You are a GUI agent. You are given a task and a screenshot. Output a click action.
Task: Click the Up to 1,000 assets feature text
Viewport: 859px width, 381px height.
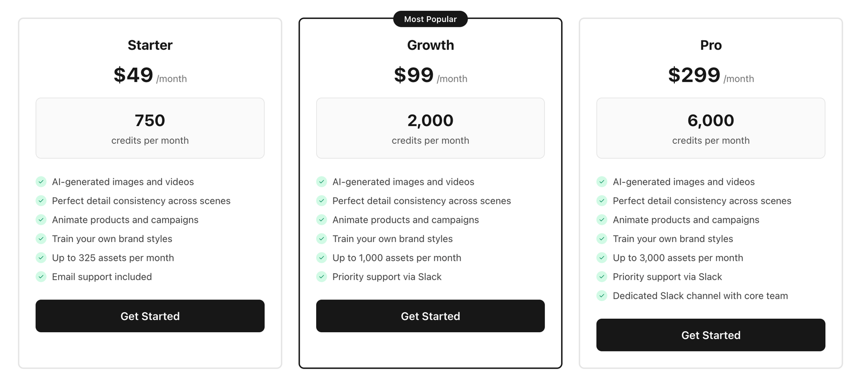point(396,258)
